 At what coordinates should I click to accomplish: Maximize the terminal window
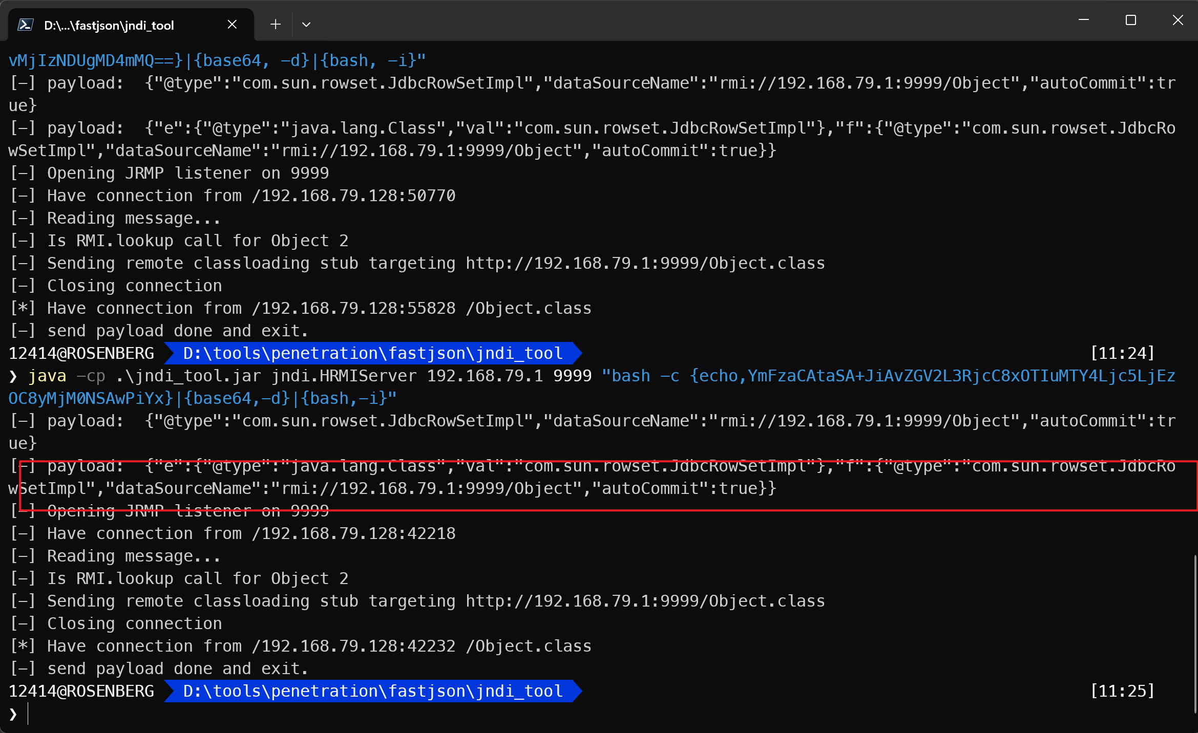[x=1130, y=20]
